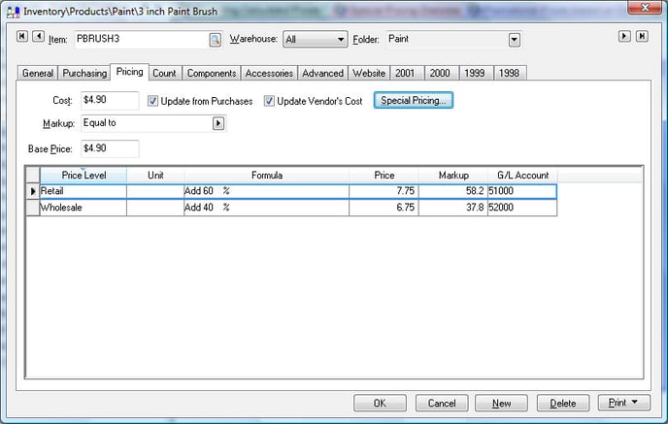Open the Count tab
Image resolution: width=668 pixels, height=424 pixels.
[x=164, y=73]
